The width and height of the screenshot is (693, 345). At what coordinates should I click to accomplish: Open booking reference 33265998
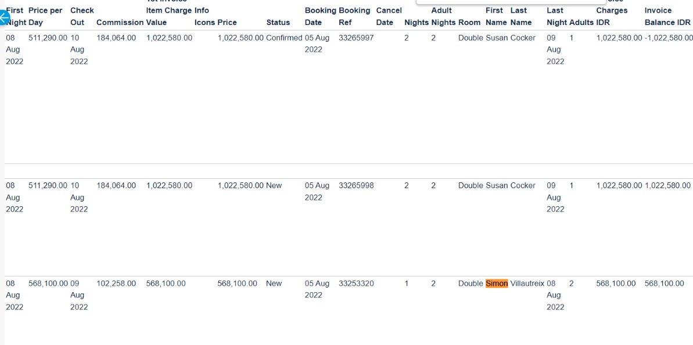tap(355, 185)
